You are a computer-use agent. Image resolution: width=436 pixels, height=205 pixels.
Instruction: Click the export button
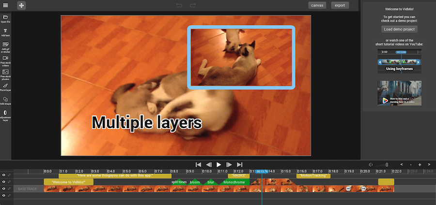click(340, 5)
